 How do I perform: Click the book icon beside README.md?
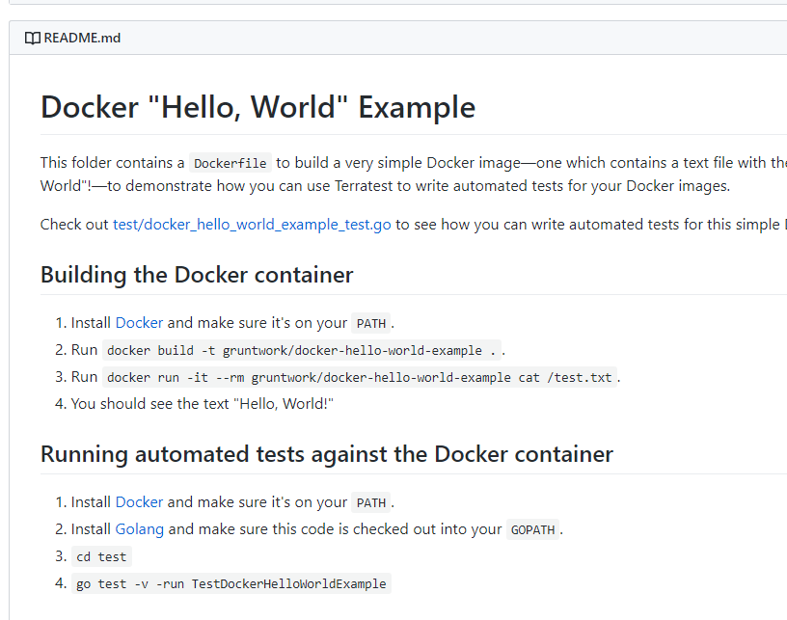click(x=33, y=39)
